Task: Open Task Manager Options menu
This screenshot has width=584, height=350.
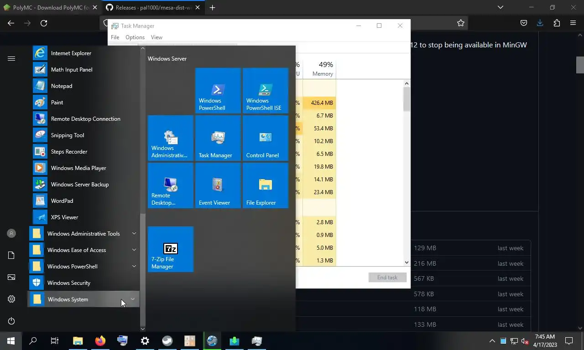Action: 135,37
